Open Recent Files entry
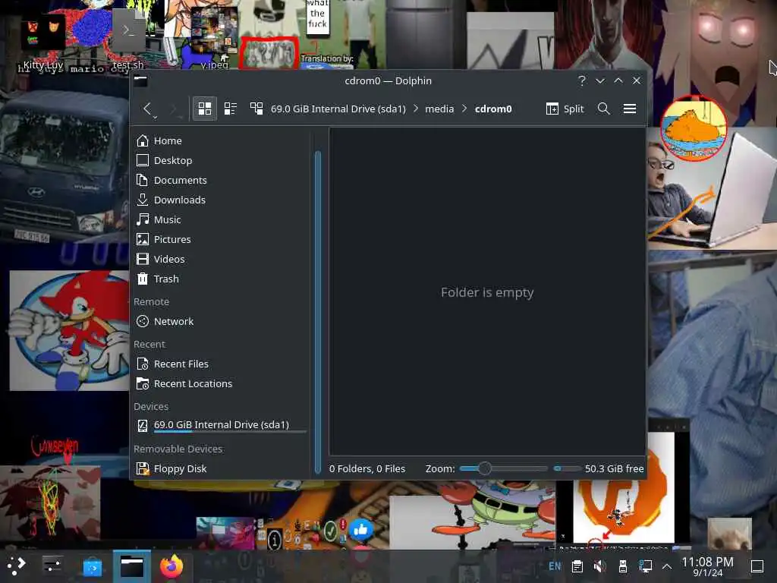This screenshot has height=583, width=777. pyautogui.click(x=222, y=364)
